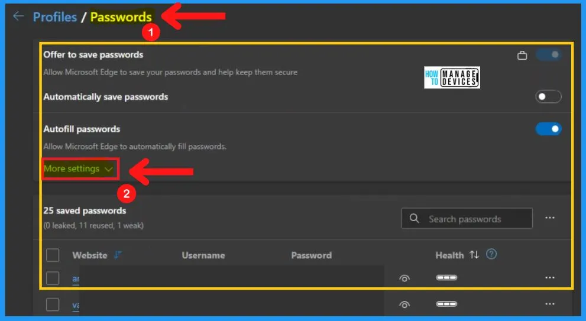Reveal second row password with eye icon
Viewport: 586px width, 321px height.
404,305
